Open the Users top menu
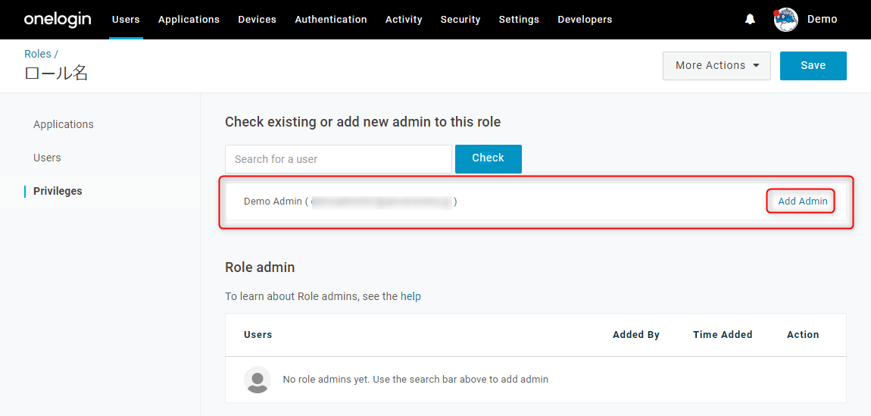 pyautogui.click(x=126, y=20)
